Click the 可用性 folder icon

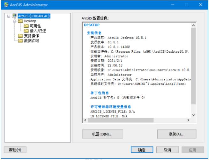(x=26, y=26)
